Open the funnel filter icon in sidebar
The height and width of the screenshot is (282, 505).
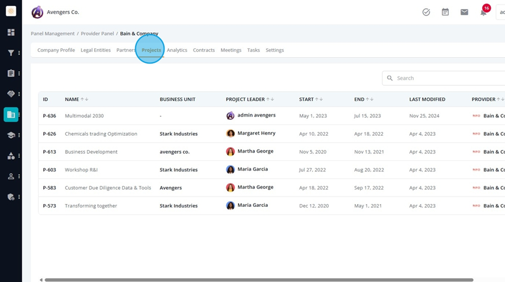11,53
